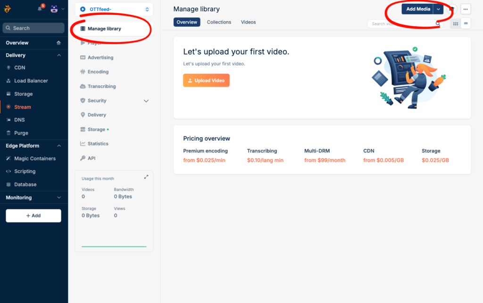Open DNS in the main sidebar
Image resolution: width=483 pixels, height=303 pixels.
(19, 120)
